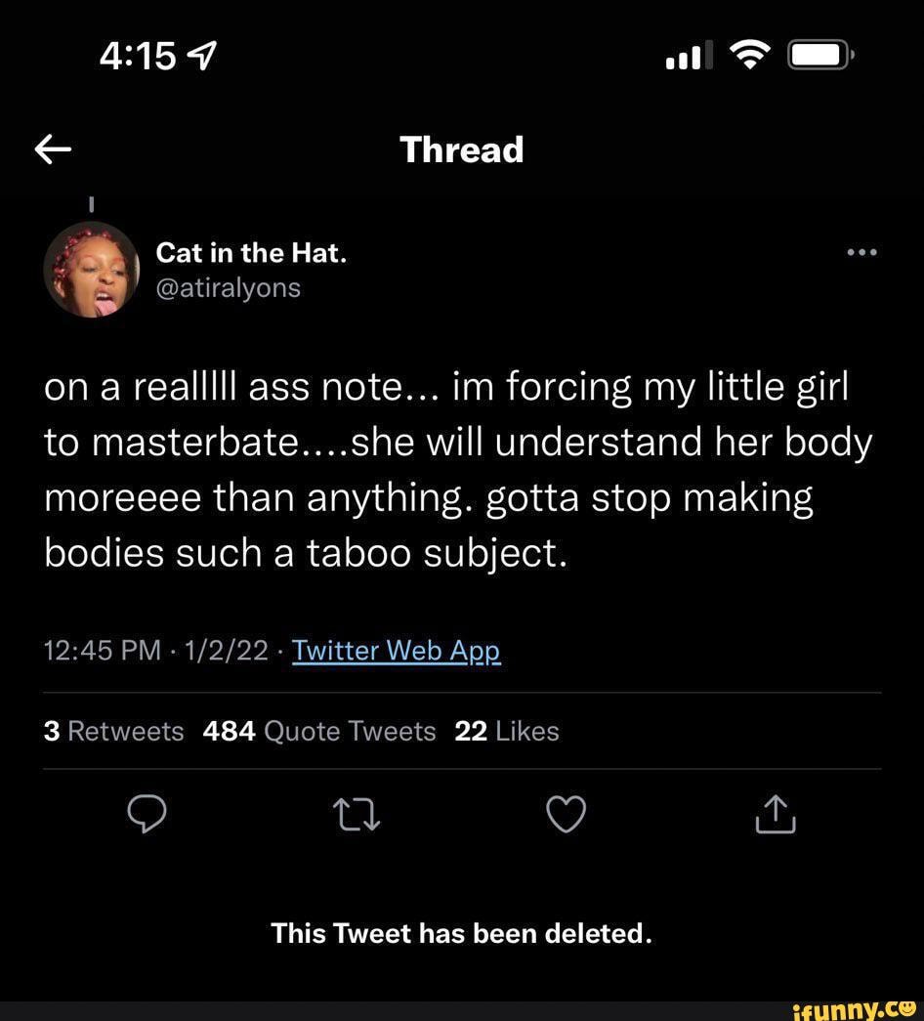
Task: Tap the iFunny watermark logo
Action: (857, 1010)
